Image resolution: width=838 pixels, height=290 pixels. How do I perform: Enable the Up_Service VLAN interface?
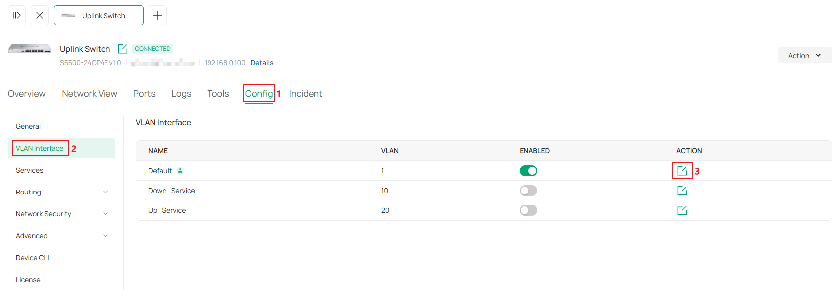528,210
